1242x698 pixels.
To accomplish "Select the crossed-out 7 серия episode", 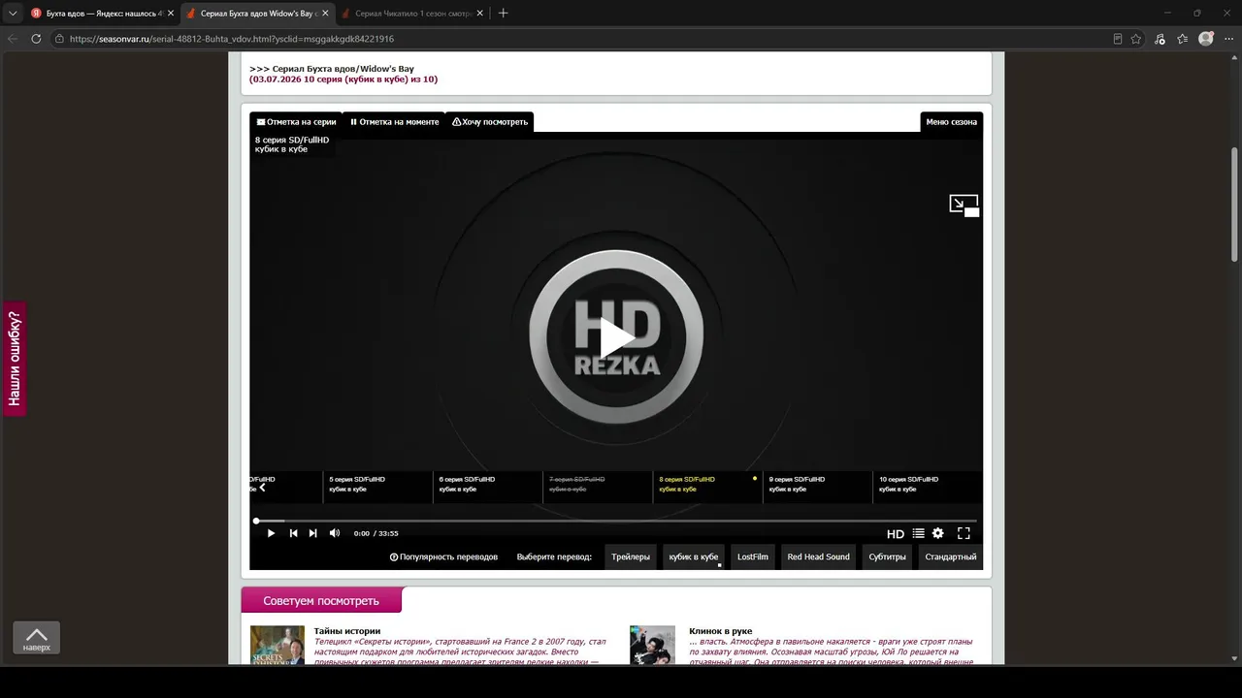I will click(598, 487).
